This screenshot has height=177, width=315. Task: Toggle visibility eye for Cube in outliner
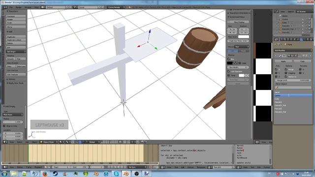(x=303, y=23)
